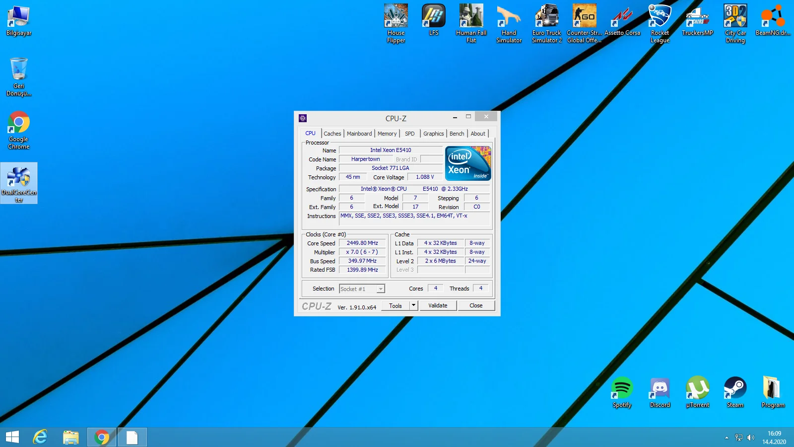The image size is (794, 447).
Task: Open the Steam desktop shortcut
Action: pyautogui.click(x=735, y=388)
